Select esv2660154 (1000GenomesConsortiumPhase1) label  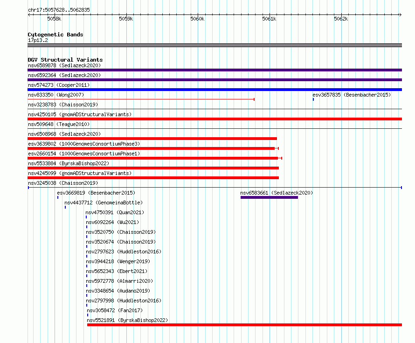[84, 154]
